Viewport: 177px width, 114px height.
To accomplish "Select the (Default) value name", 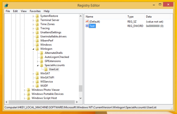I will [95, 21].
